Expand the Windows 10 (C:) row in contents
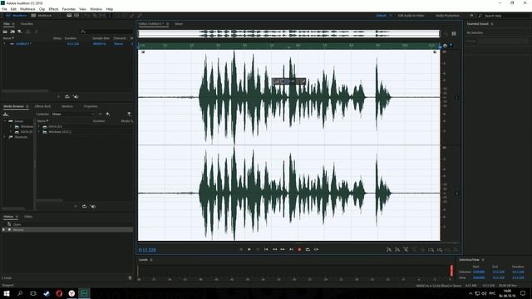532x299 pixels. [39, 132]
